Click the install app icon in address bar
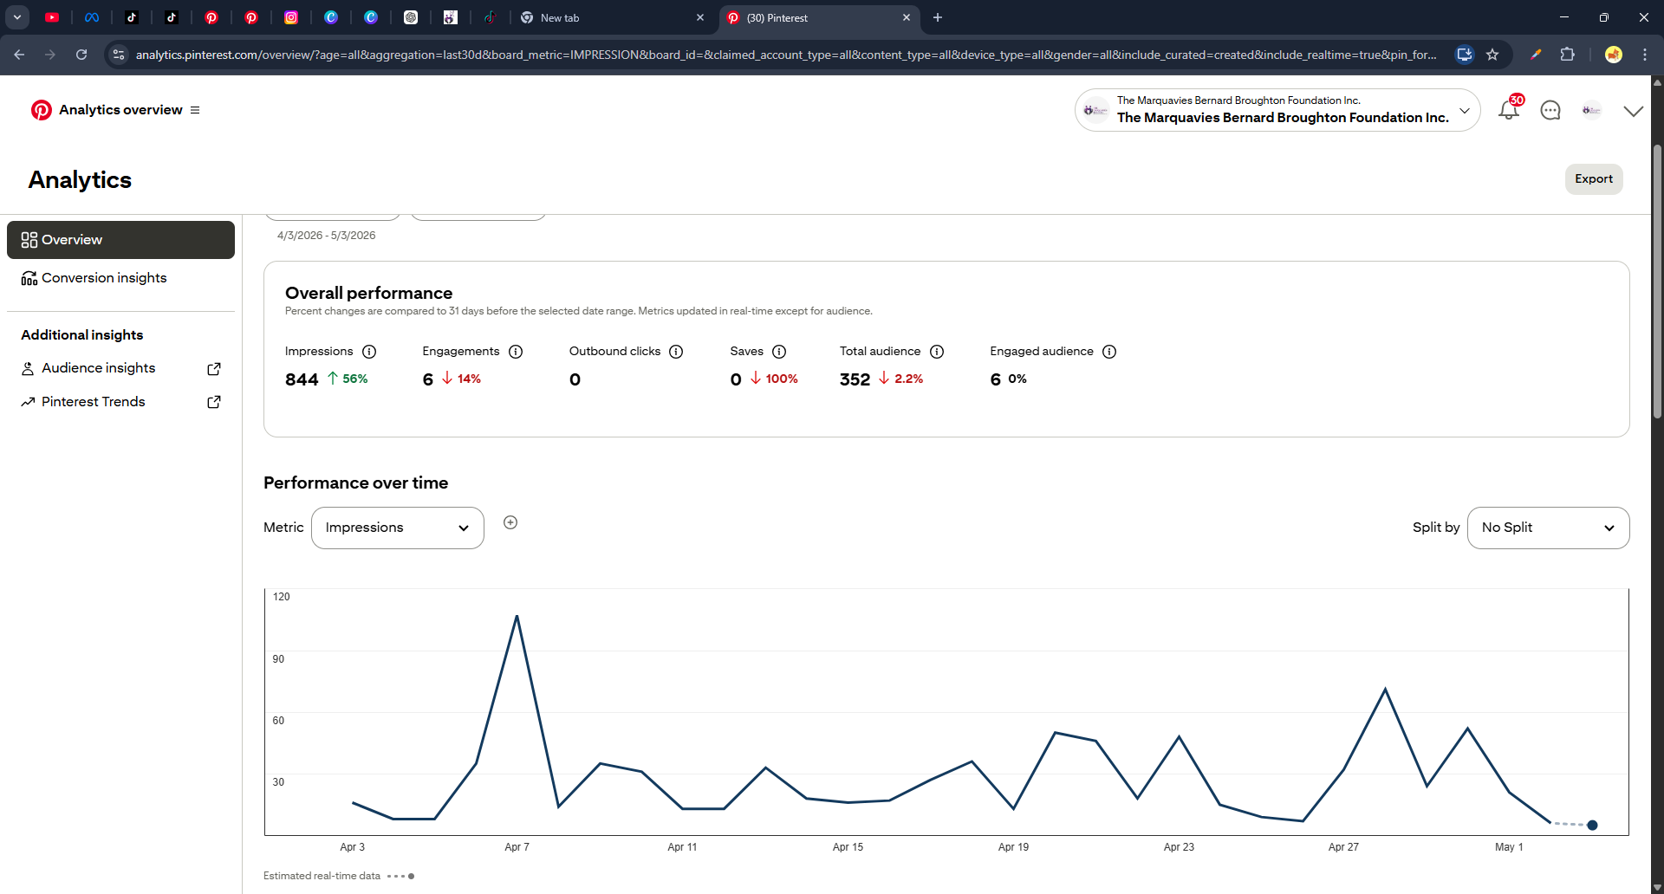The image size is (1664, 894). point(1464,55)
